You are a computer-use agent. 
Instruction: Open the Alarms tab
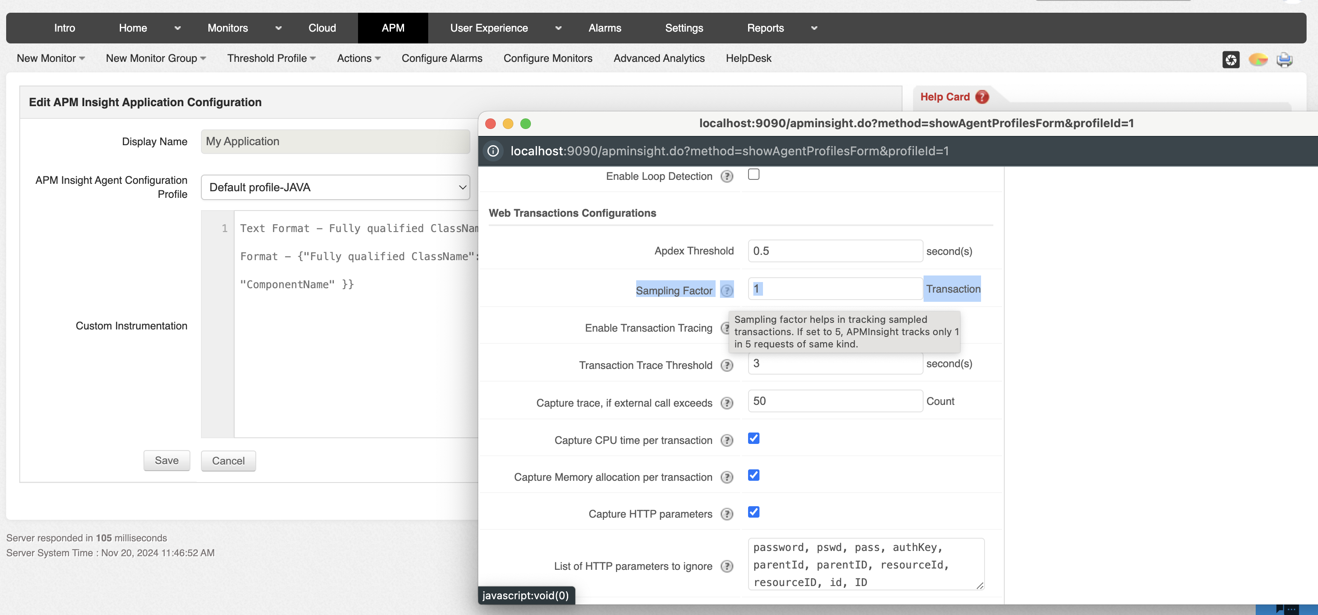604,28
